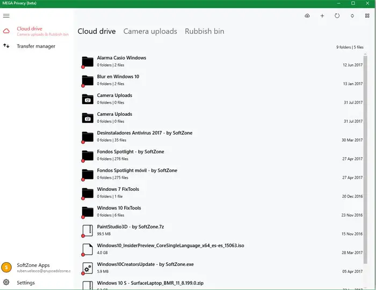Image resolution: width=376 pixels, height=290 pixels.
Task: Open the hamburger navigation menu
Action: [x=6, y=16]
